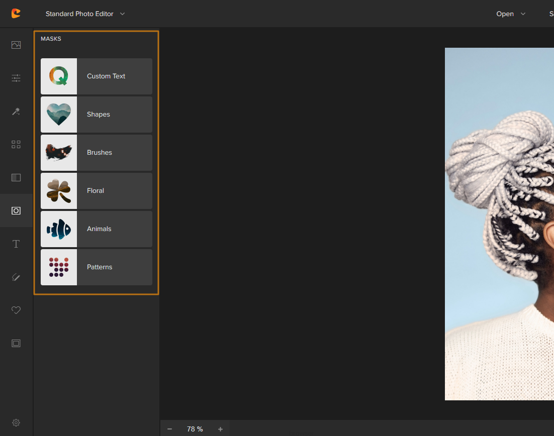This screenshot has width=554, height=436.
Task: Click the Colorcinch logo icon
Action: [16, 14]
